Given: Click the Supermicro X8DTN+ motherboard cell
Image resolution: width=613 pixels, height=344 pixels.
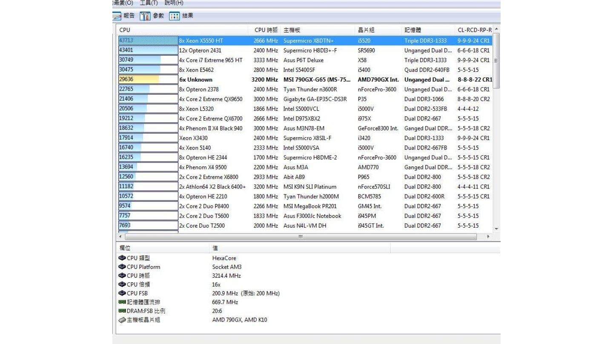Looking at the screenshot, I should (309, 41).
